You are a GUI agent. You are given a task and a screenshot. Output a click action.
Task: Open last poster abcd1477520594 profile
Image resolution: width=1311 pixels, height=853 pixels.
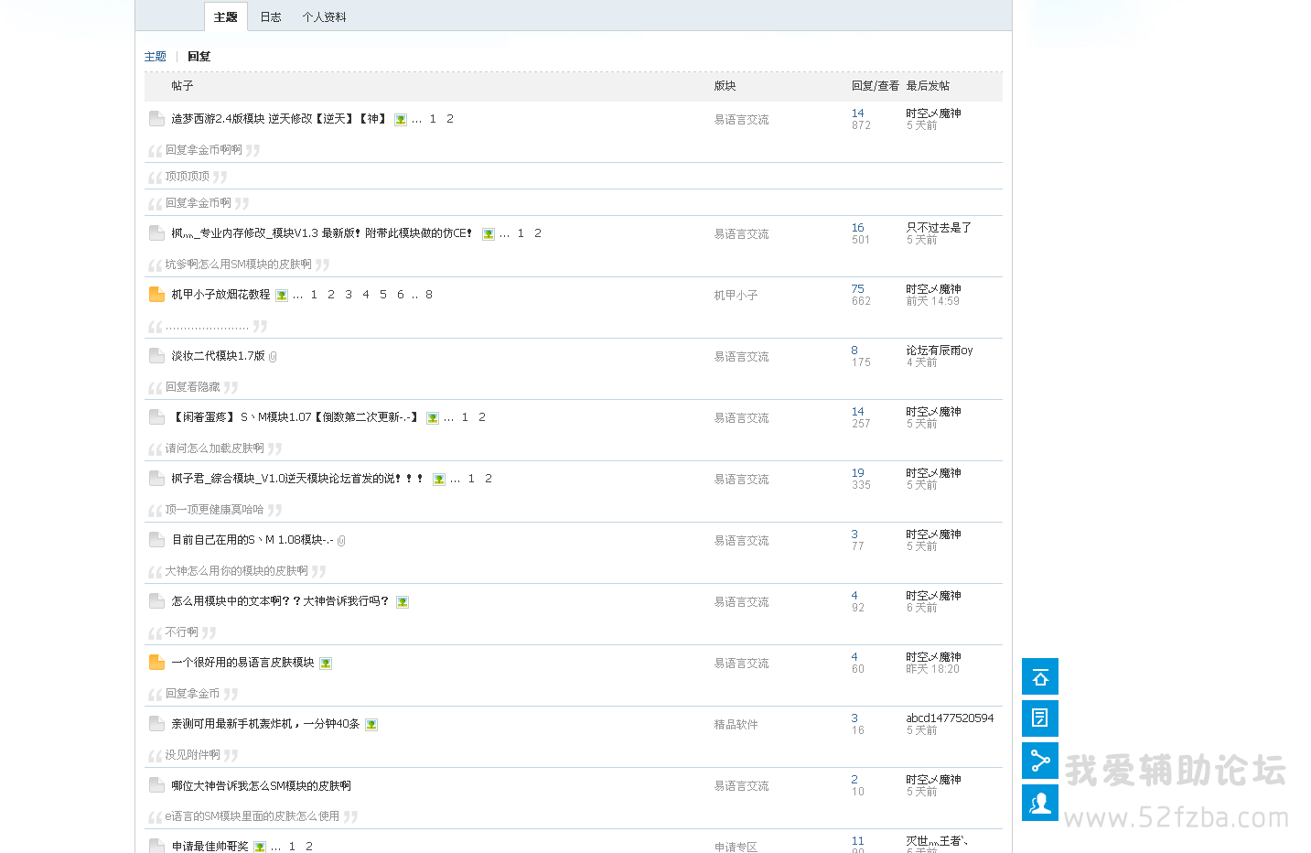[950, 718]
